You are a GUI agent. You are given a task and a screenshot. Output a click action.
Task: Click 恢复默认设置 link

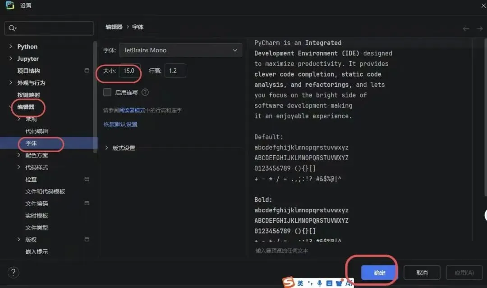pos(120,124)
